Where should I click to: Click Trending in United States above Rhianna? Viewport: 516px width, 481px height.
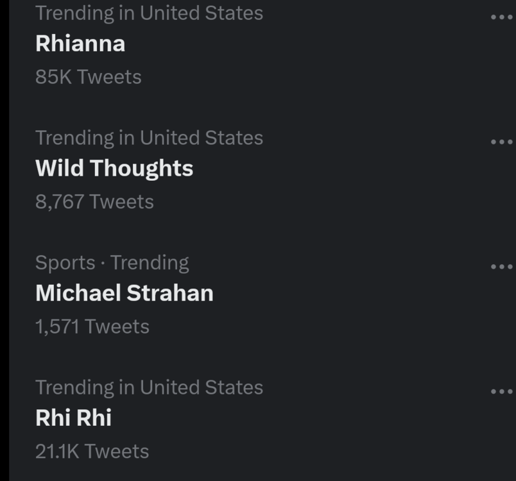(x=149, y=13)
